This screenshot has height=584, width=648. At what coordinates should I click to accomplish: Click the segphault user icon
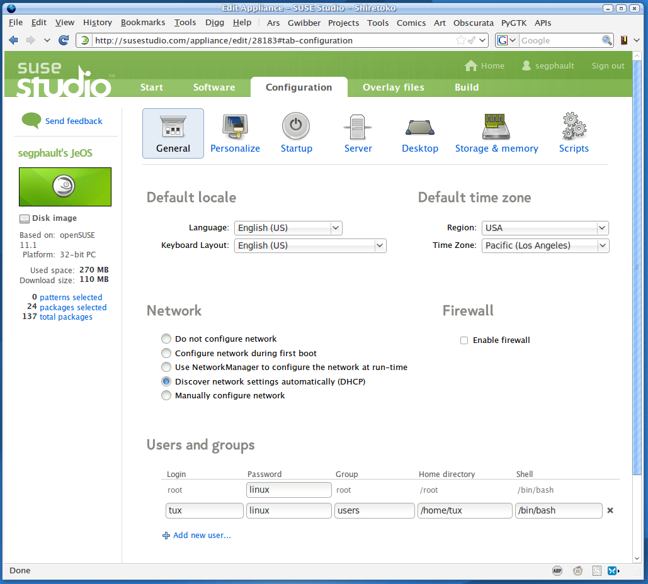pos(526,65)
